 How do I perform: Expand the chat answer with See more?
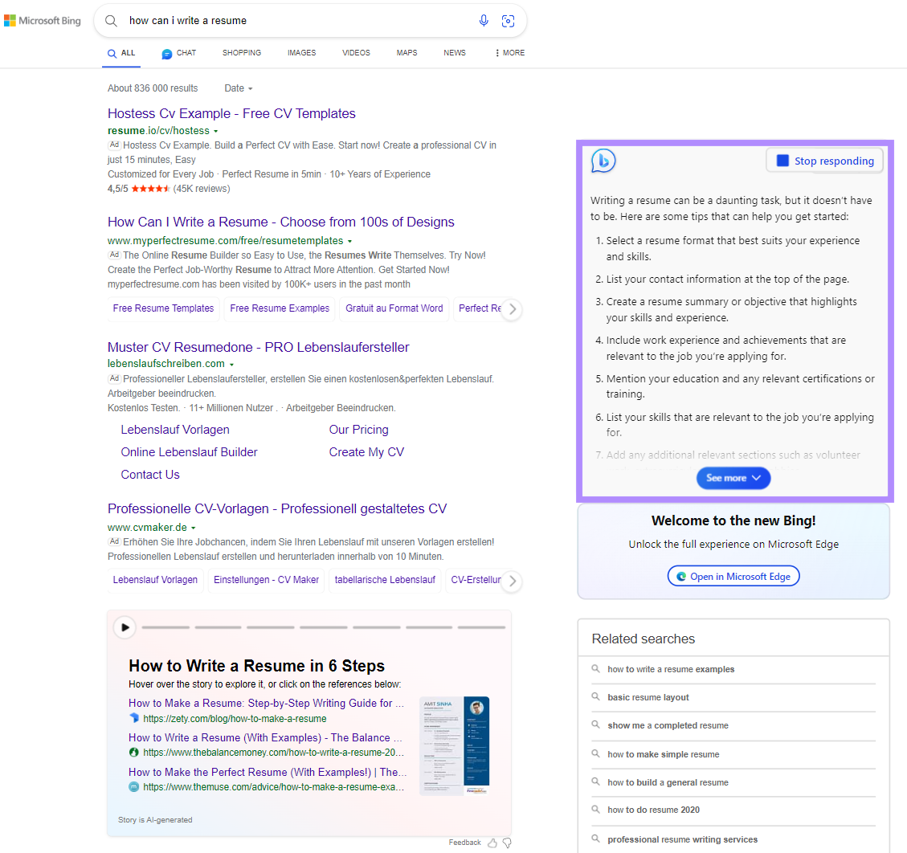(733, 477)
